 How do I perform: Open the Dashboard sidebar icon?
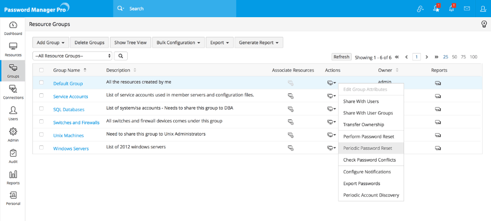pos(13,28)
